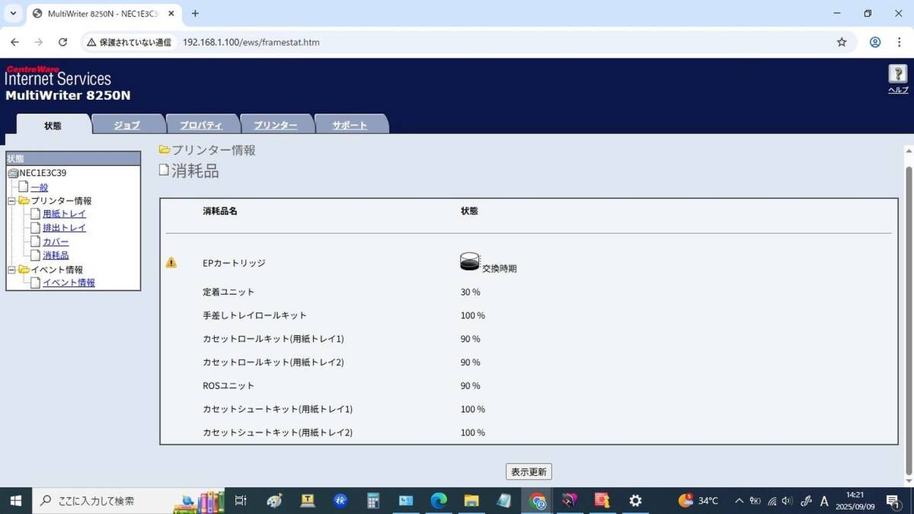The width and height of the screenshot is (914, 514).
Task: Collapse the イベント情報 tree folder
Action: [11, 270]
